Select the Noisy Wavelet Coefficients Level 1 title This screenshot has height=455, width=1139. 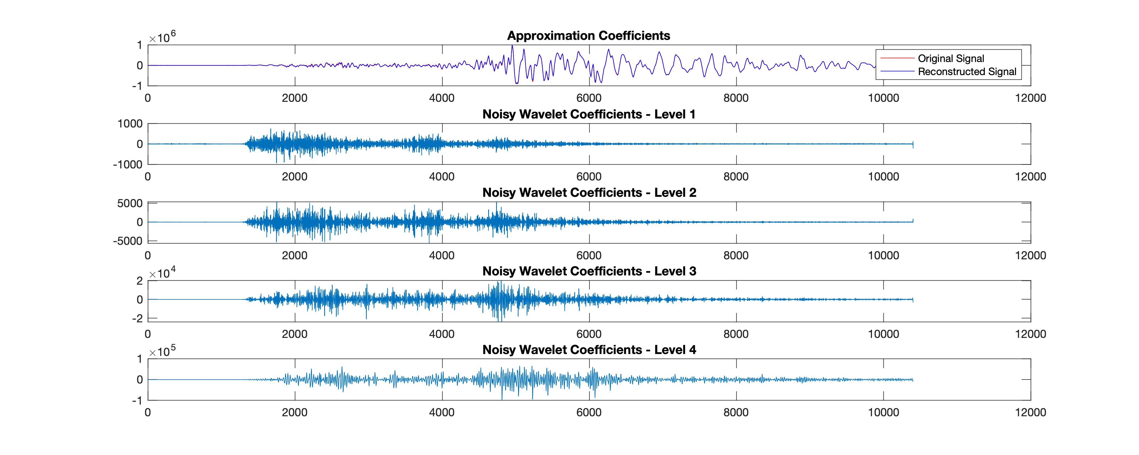pos(588,114)
